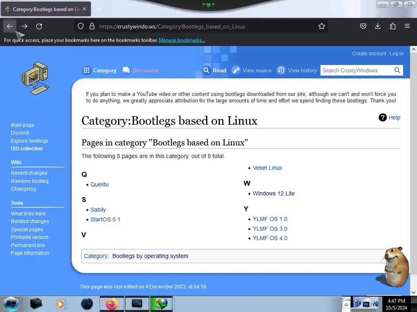Click the page scrollbar up arrow
The width and height of the screenshot is (417, 312).
pyautogui.click(x=413, y=49)
